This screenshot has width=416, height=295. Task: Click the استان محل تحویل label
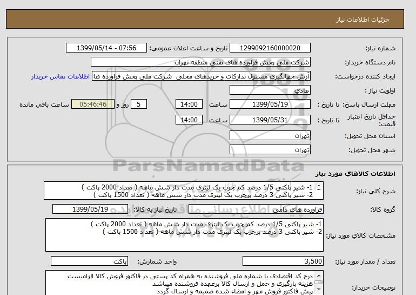click(370, 136)
